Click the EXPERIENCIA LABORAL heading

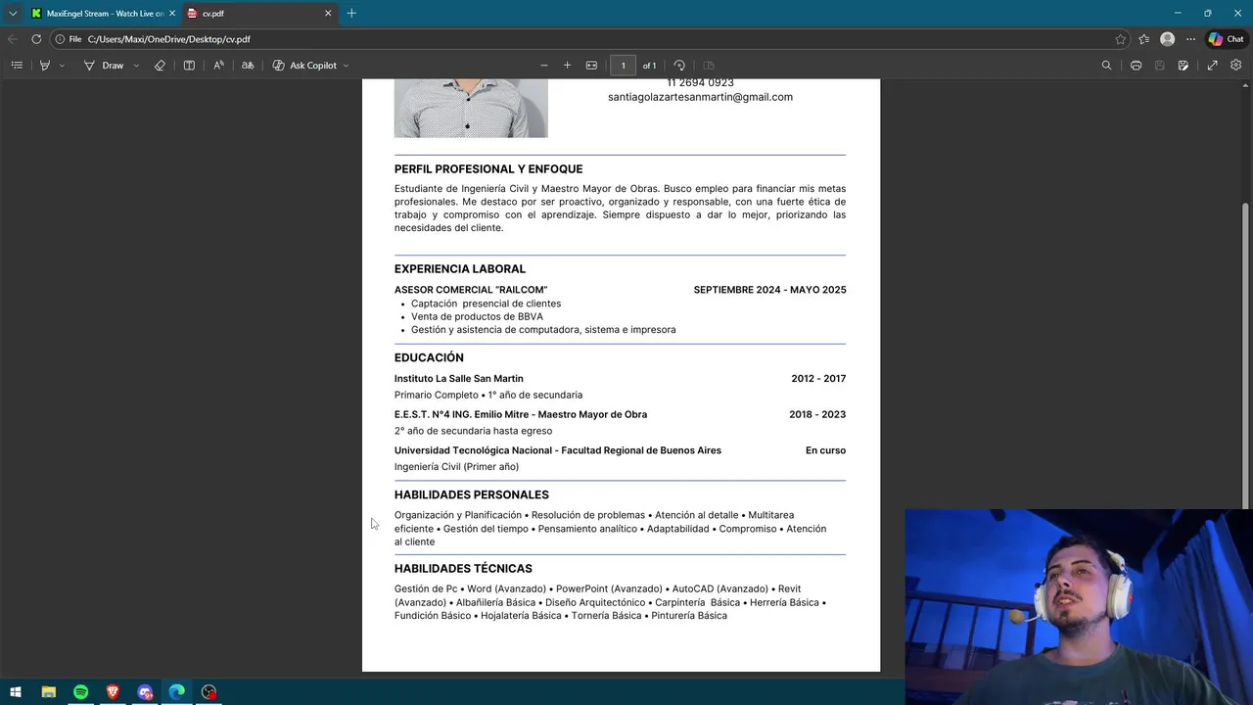coord(460,269)
